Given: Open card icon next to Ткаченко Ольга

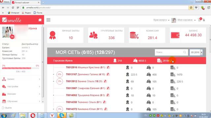Looking at the screenshot, I should pos(105,102).
